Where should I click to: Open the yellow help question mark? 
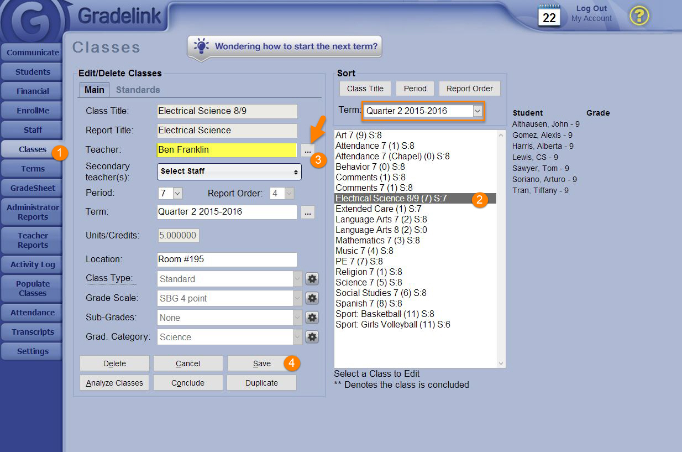(x=639, y=15)
